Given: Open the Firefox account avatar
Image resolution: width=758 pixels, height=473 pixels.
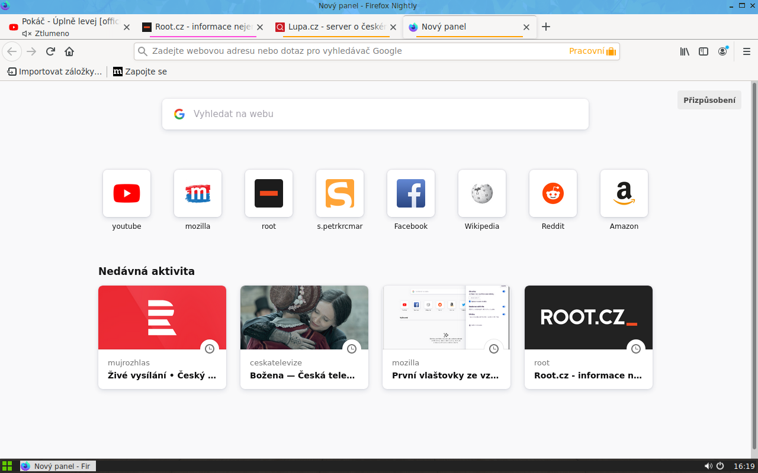Looking at the screenshot, I should [722, 51].
